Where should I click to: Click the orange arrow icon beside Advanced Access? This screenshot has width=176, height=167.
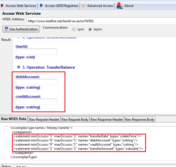click(84, 6)
